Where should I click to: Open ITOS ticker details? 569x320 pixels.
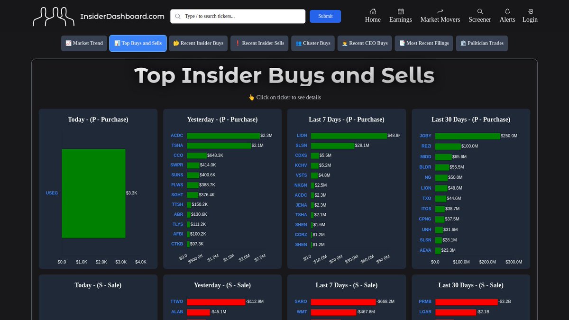426,209
